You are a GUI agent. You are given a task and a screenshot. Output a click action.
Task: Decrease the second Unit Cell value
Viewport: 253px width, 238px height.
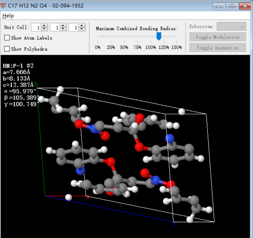pos(63,29)
